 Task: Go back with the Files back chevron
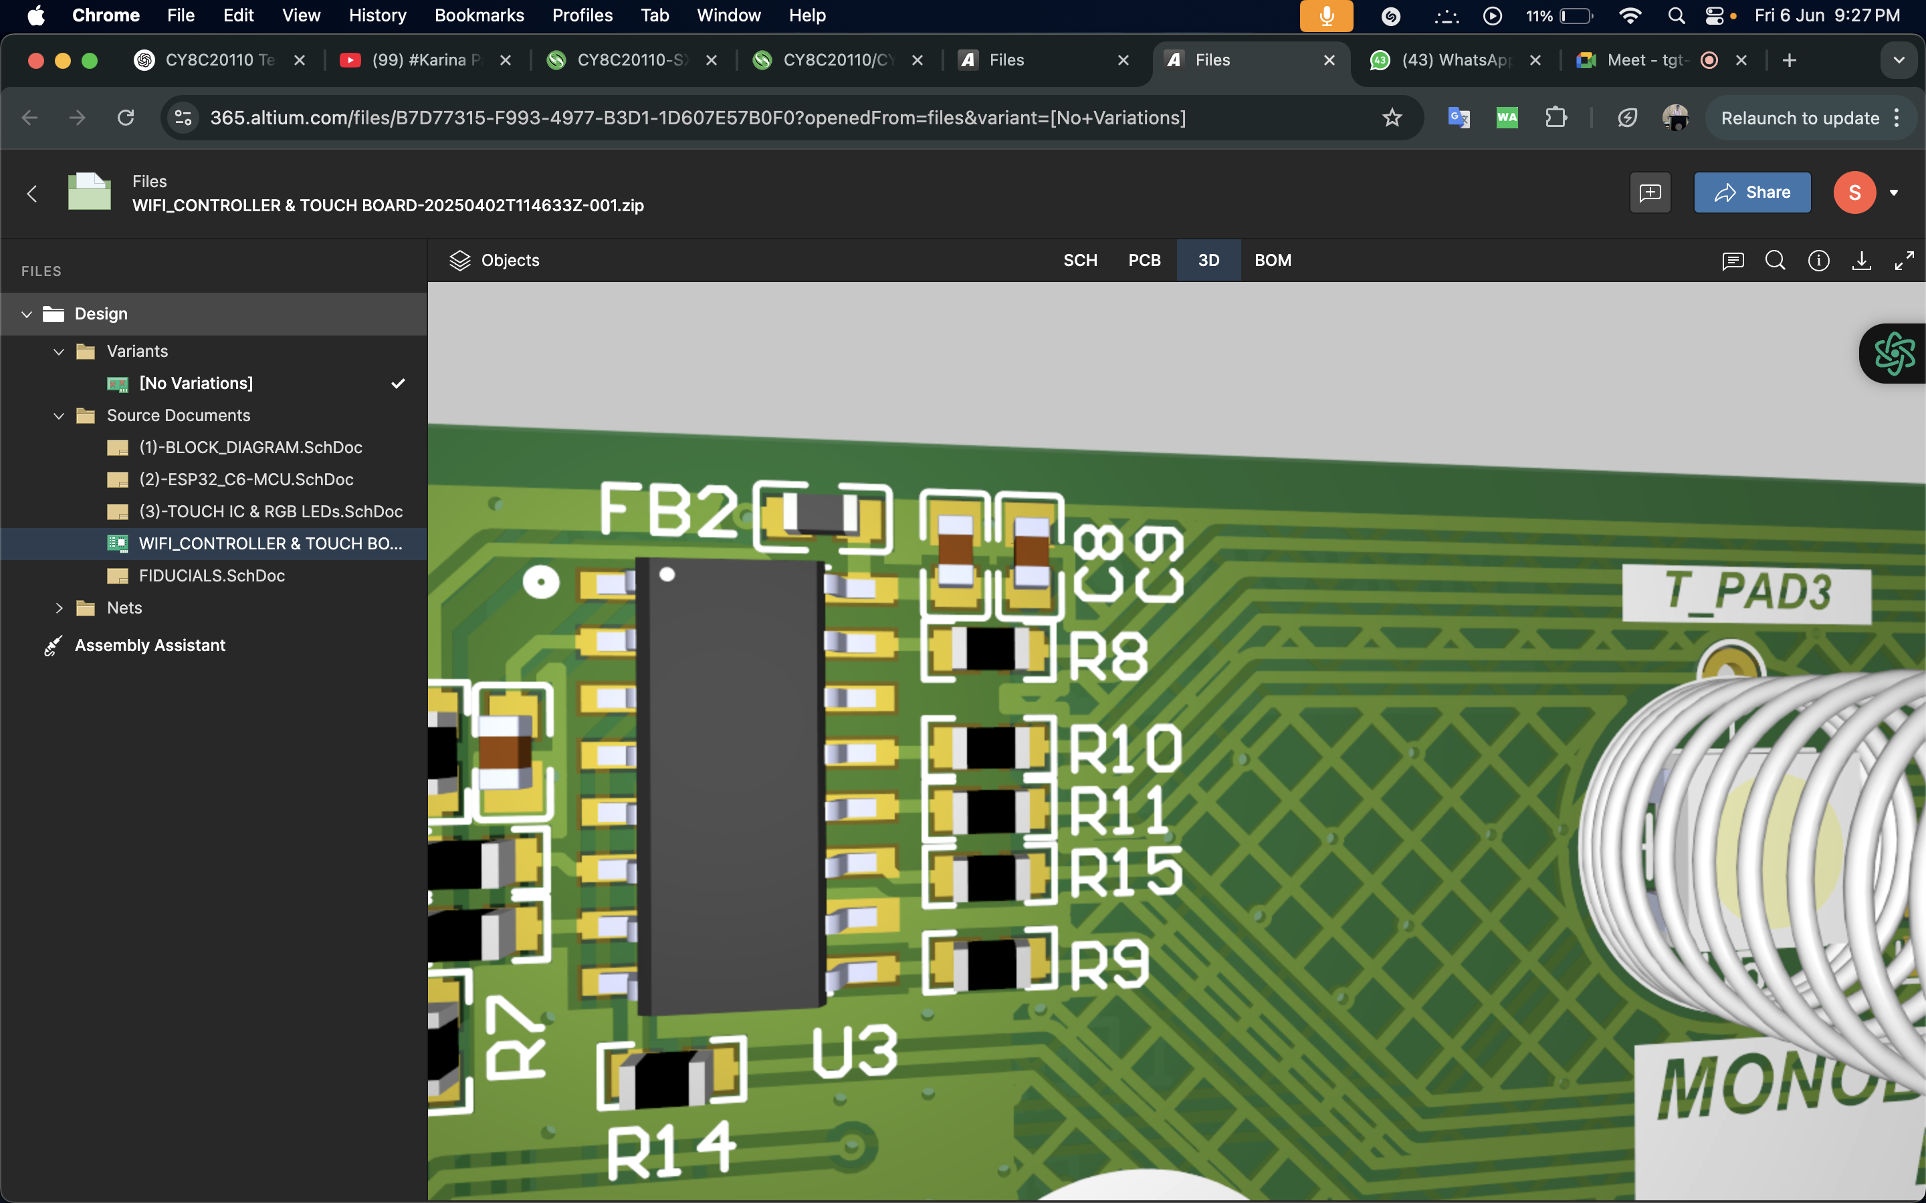click(x=32, y=193)
